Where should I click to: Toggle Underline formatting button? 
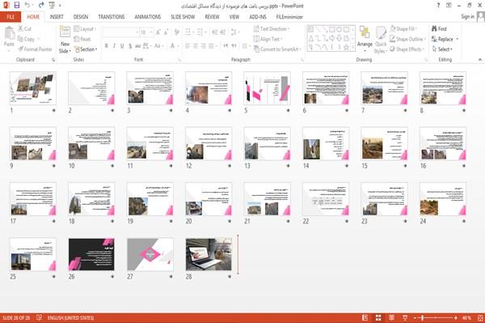pyautogui.click(x=122, y=46)
